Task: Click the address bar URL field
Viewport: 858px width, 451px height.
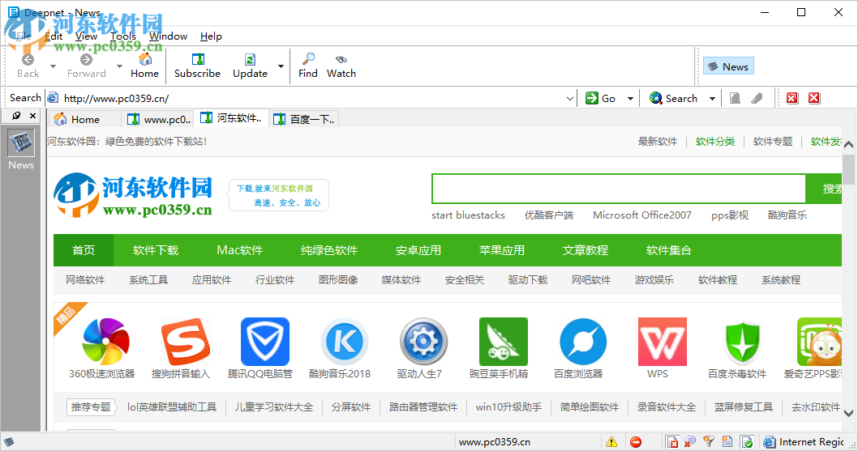Action: [x=312, y=99]
